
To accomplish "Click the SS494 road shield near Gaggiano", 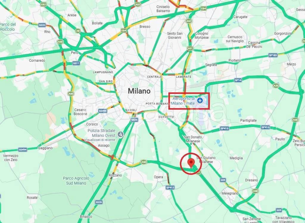I will pos(23,150).
